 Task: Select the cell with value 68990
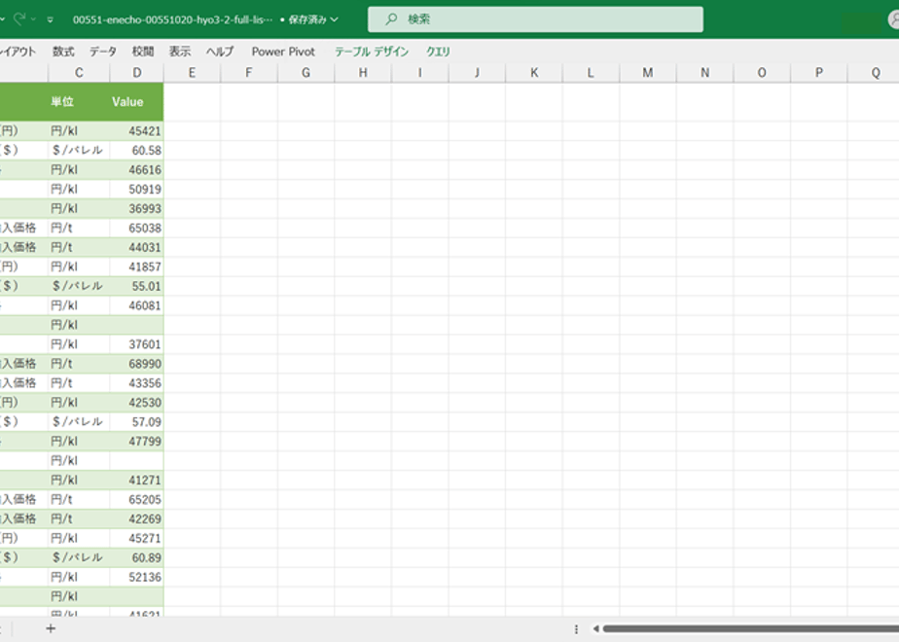click(x=136, y=364)
